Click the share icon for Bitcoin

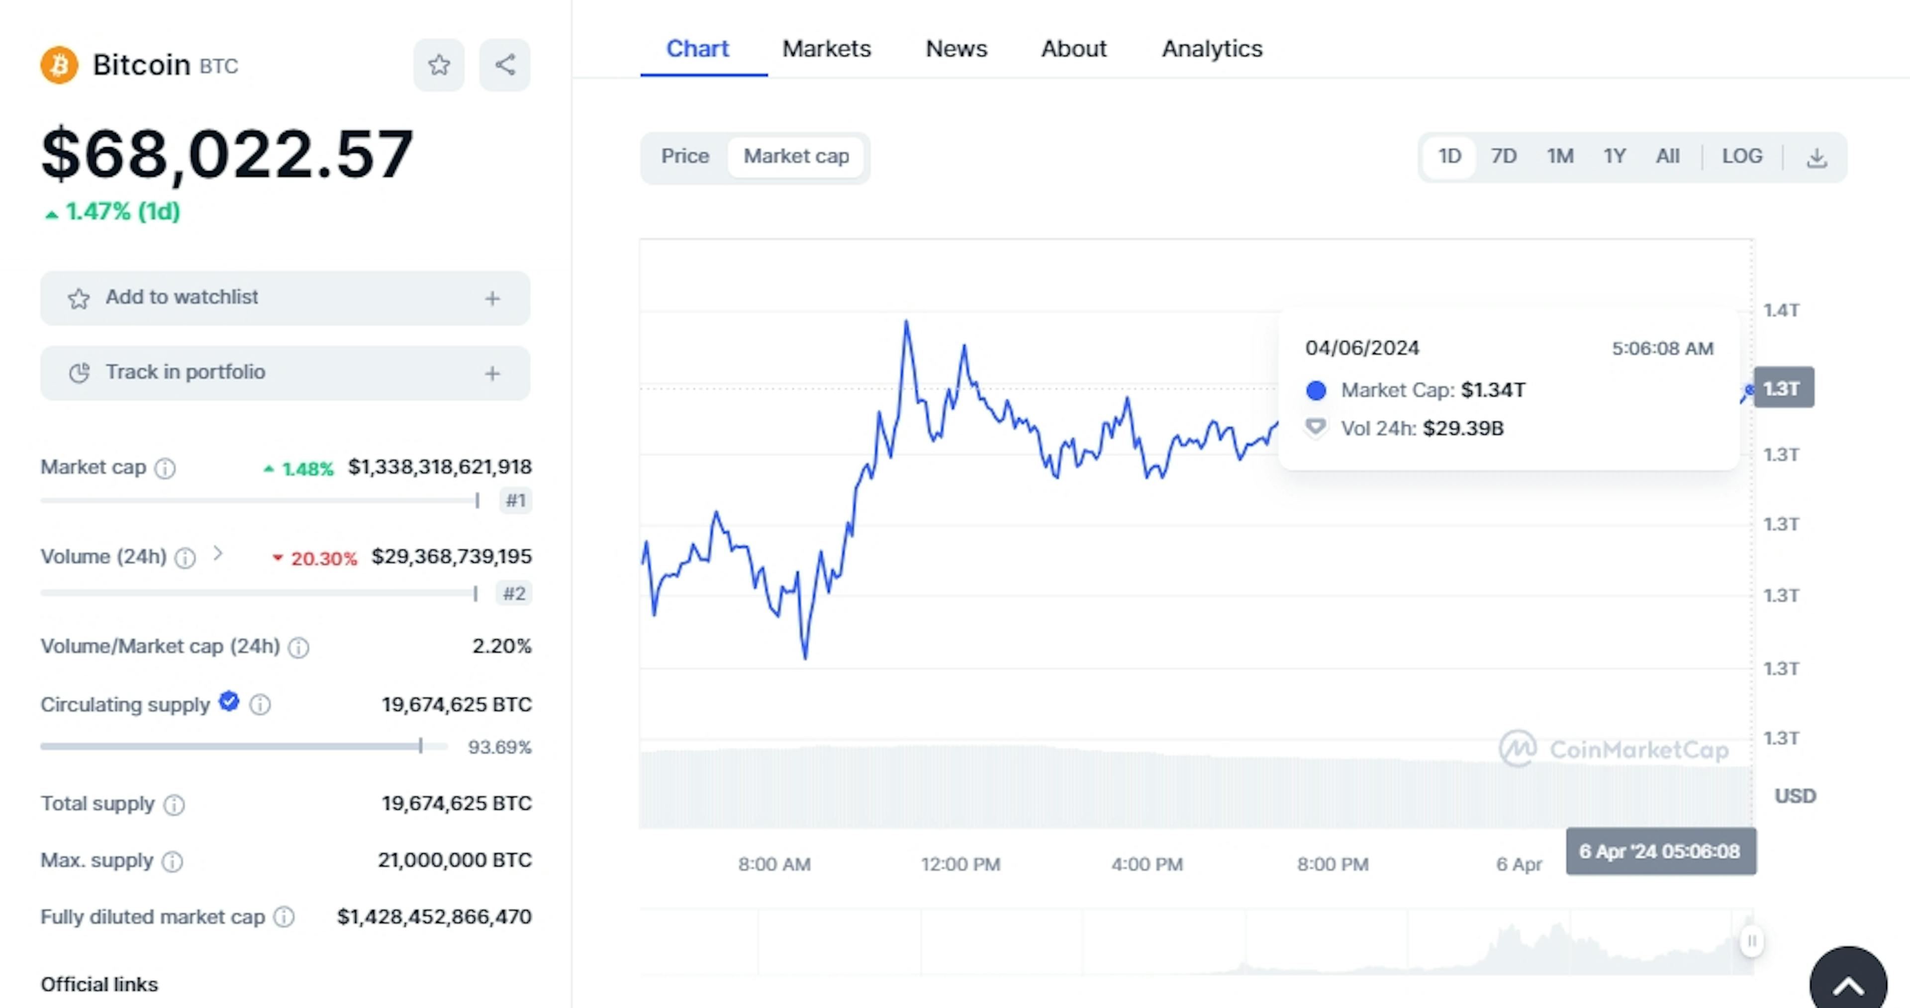pos(504,65)
